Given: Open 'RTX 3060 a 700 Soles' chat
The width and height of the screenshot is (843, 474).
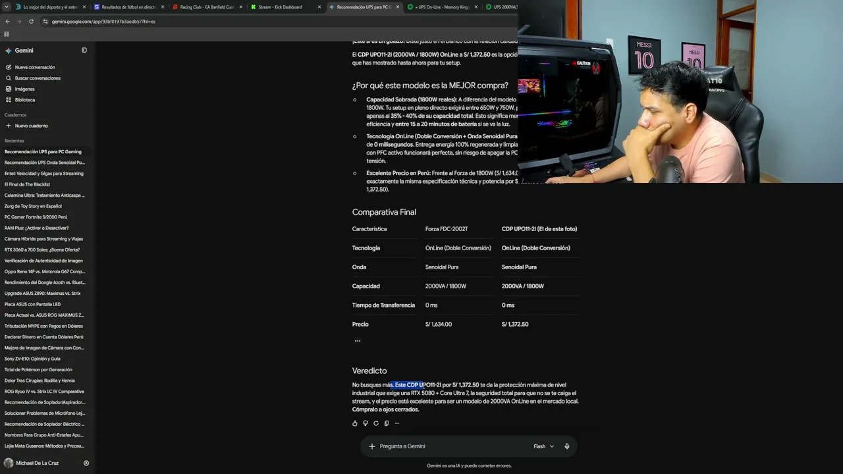Looking at the screenshot, I should tap(42, 250).
